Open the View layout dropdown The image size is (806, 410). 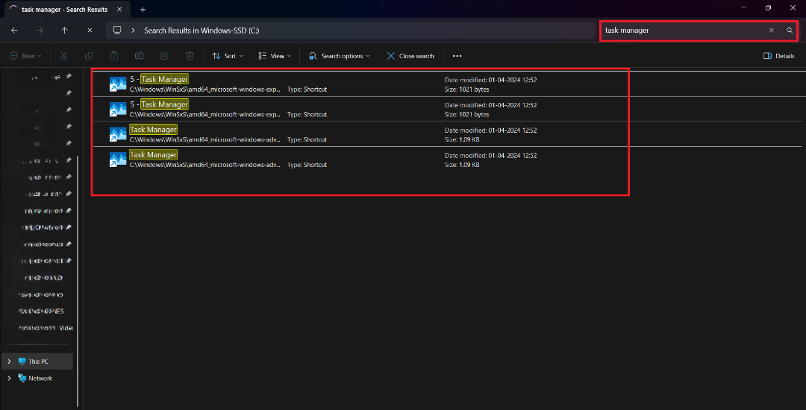pyautogui.click(x=275, y=56)
